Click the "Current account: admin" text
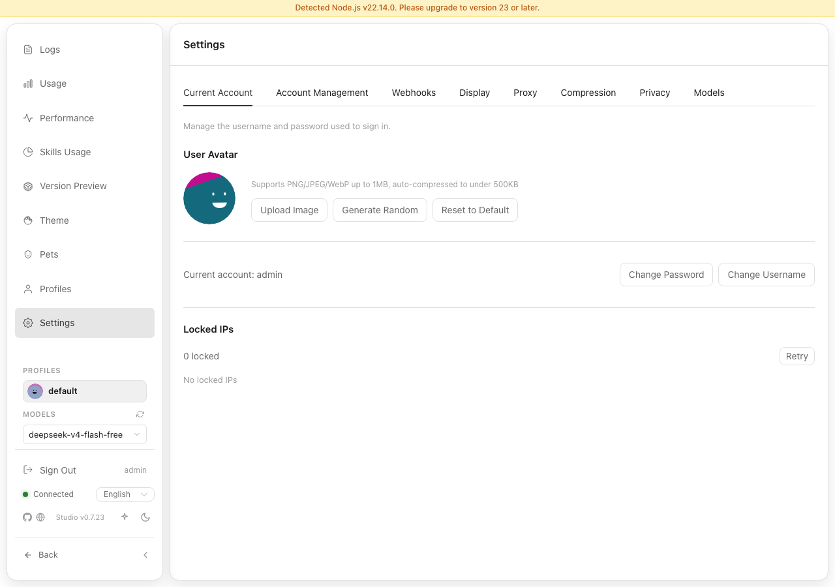 (x=233, y=275)
